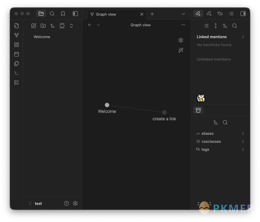Image resolution: width=260 pixels, height=222 pixels.
Task: Open the tab list dropdown chevron
Action: tap(183, 14)
